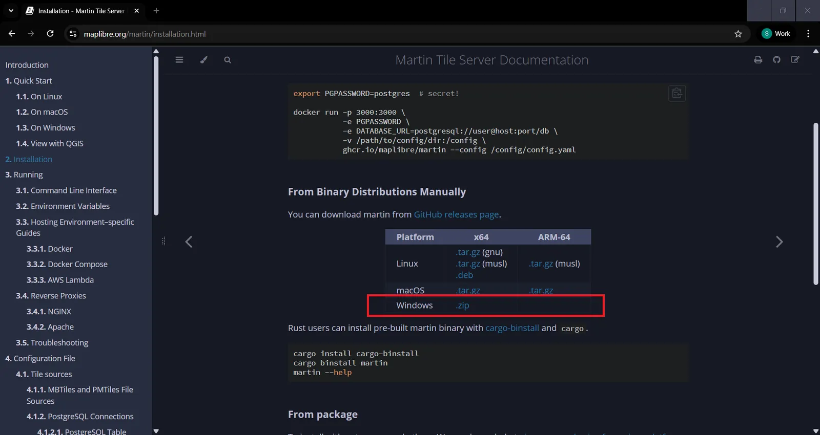Download the Linux .deb package link
The width and height of the screenshot is (820, 435).
[x=464, y=275]
